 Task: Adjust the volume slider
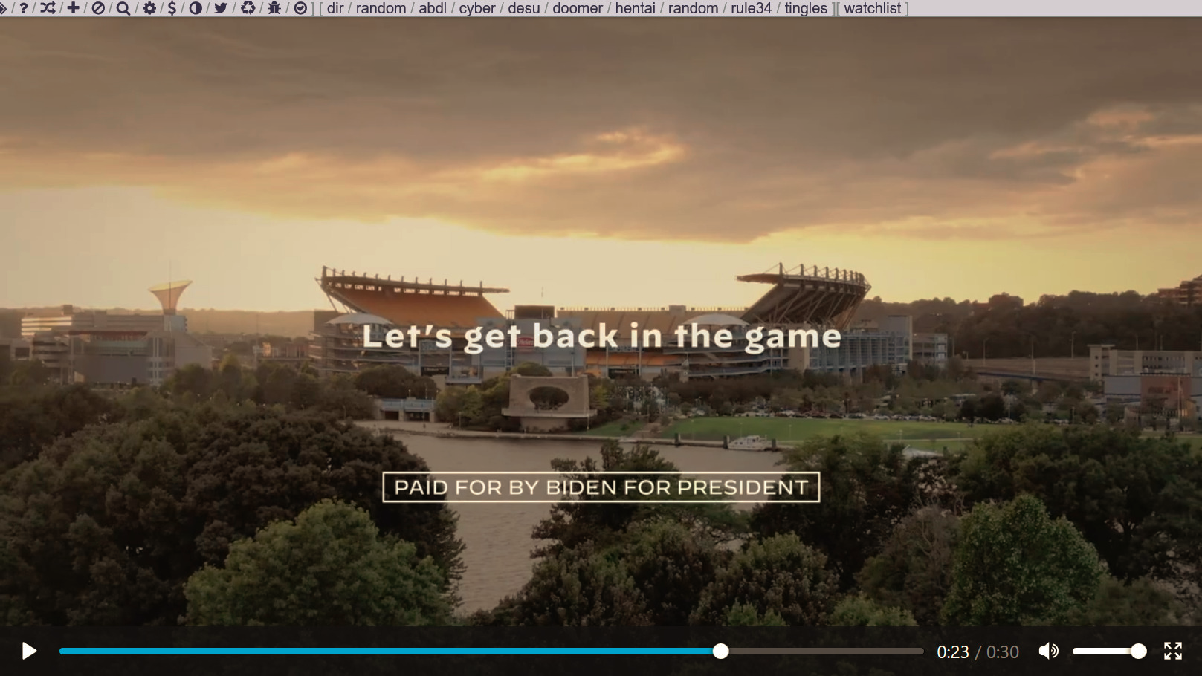click(x=1109, y=651)
